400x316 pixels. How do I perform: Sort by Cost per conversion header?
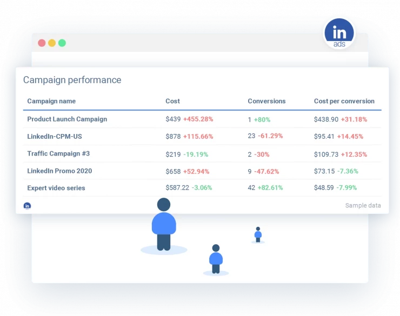click(x=344, y=101)
